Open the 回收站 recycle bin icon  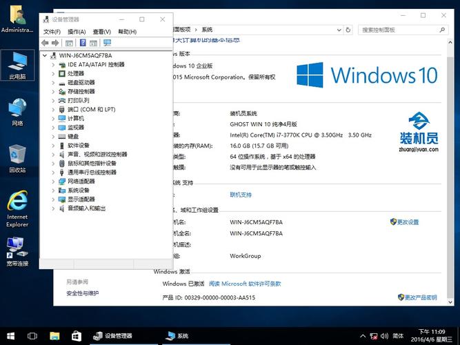click(17, 159)
